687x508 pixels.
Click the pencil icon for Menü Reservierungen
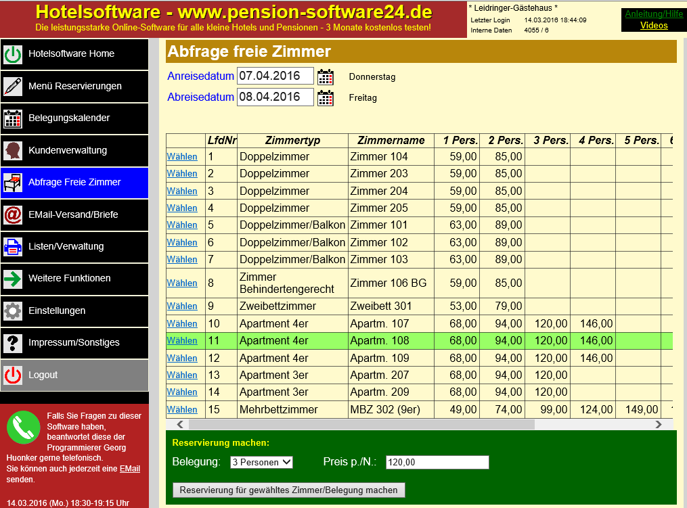(x=13, y=86)
